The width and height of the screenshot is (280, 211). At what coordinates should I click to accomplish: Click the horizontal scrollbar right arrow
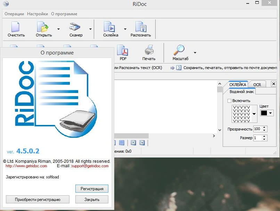point(214,136)
